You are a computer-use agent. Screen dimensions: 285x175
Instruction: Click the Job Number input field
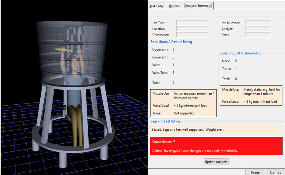point(258,23)
